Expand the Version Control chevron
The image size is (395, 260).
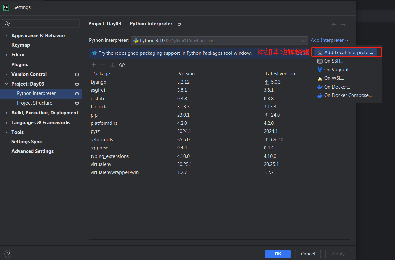click(6, 75)
